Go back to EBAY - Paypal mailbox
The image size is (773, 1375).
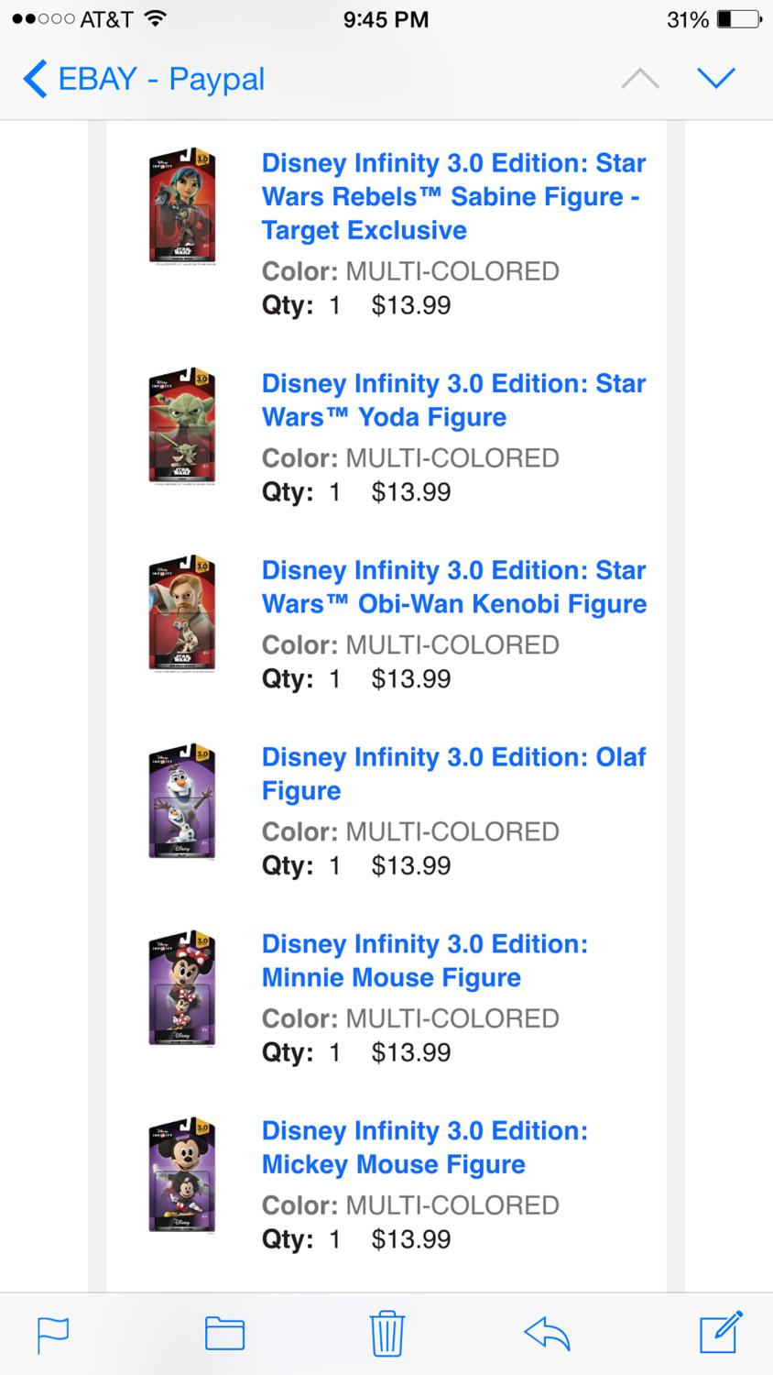[145, 79]
